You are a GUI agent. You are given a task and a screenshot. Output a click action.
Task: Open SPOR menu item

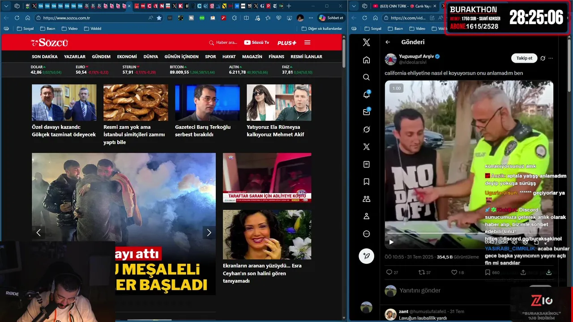click(210, 57)
